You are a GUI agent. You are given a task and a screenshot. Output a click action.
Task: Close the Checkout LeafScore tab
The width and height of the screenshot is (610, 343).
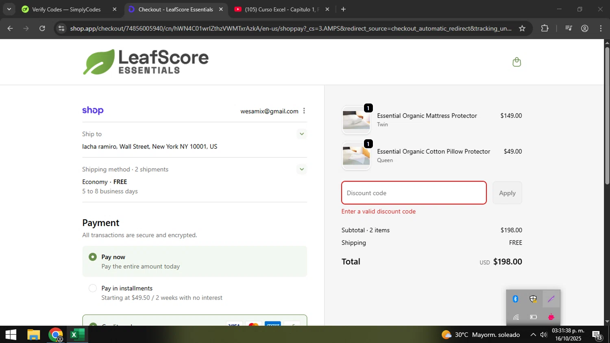pyautogui.click(x=221, y=9)
